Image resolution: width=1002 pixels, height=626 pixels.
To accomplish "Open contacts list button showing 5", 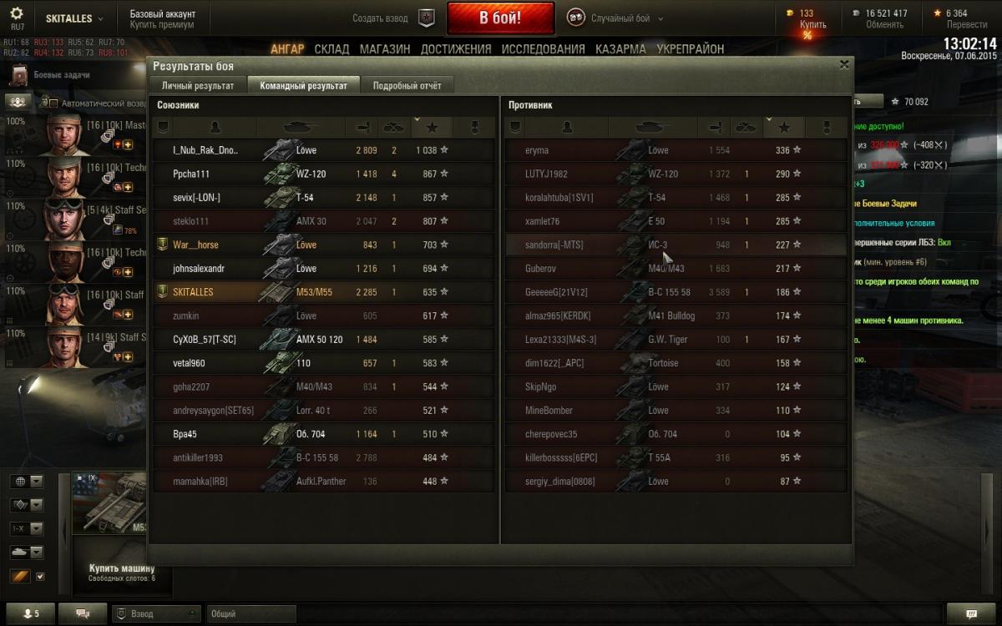I will coord(29,613).
